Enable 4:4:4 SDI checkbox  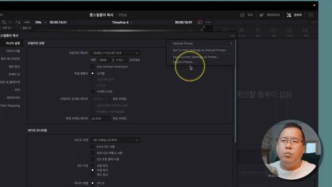point(92,146)
